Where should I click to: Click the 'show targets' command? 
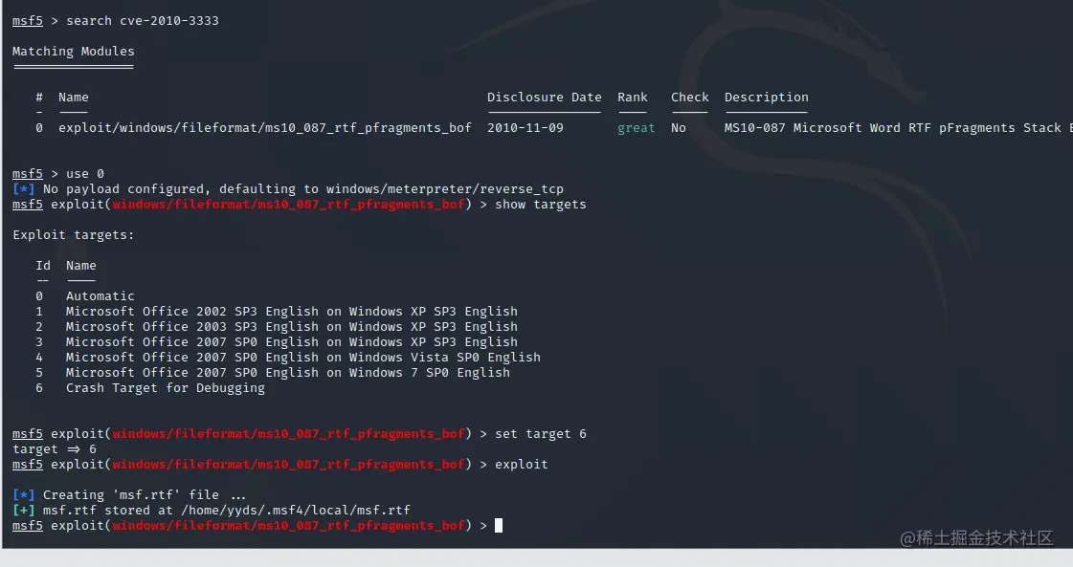point(541,205)
